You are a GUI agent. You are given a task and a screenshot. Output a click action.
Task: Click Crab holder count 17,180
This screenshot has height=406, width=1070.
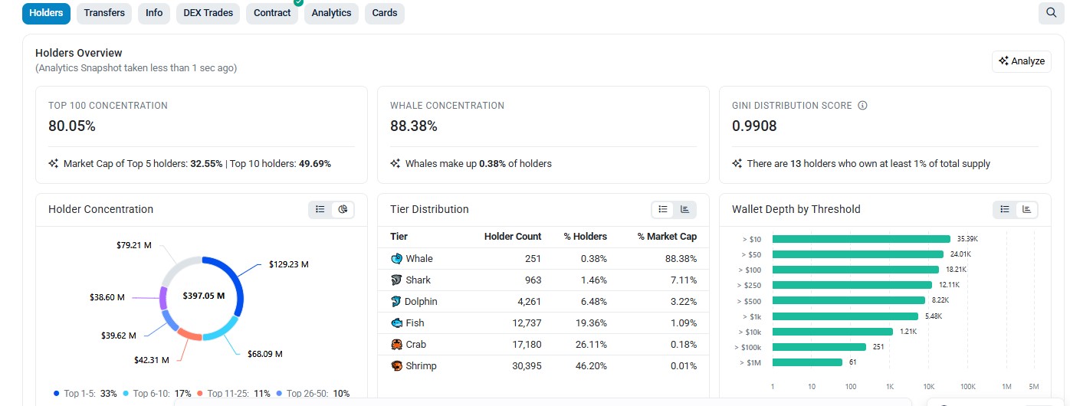[x=527, y=345]
